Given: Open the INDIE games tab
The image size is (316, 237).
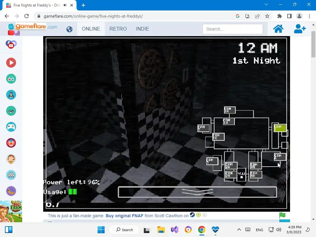Looking at the screenshot, I should (x=143, y=29).
